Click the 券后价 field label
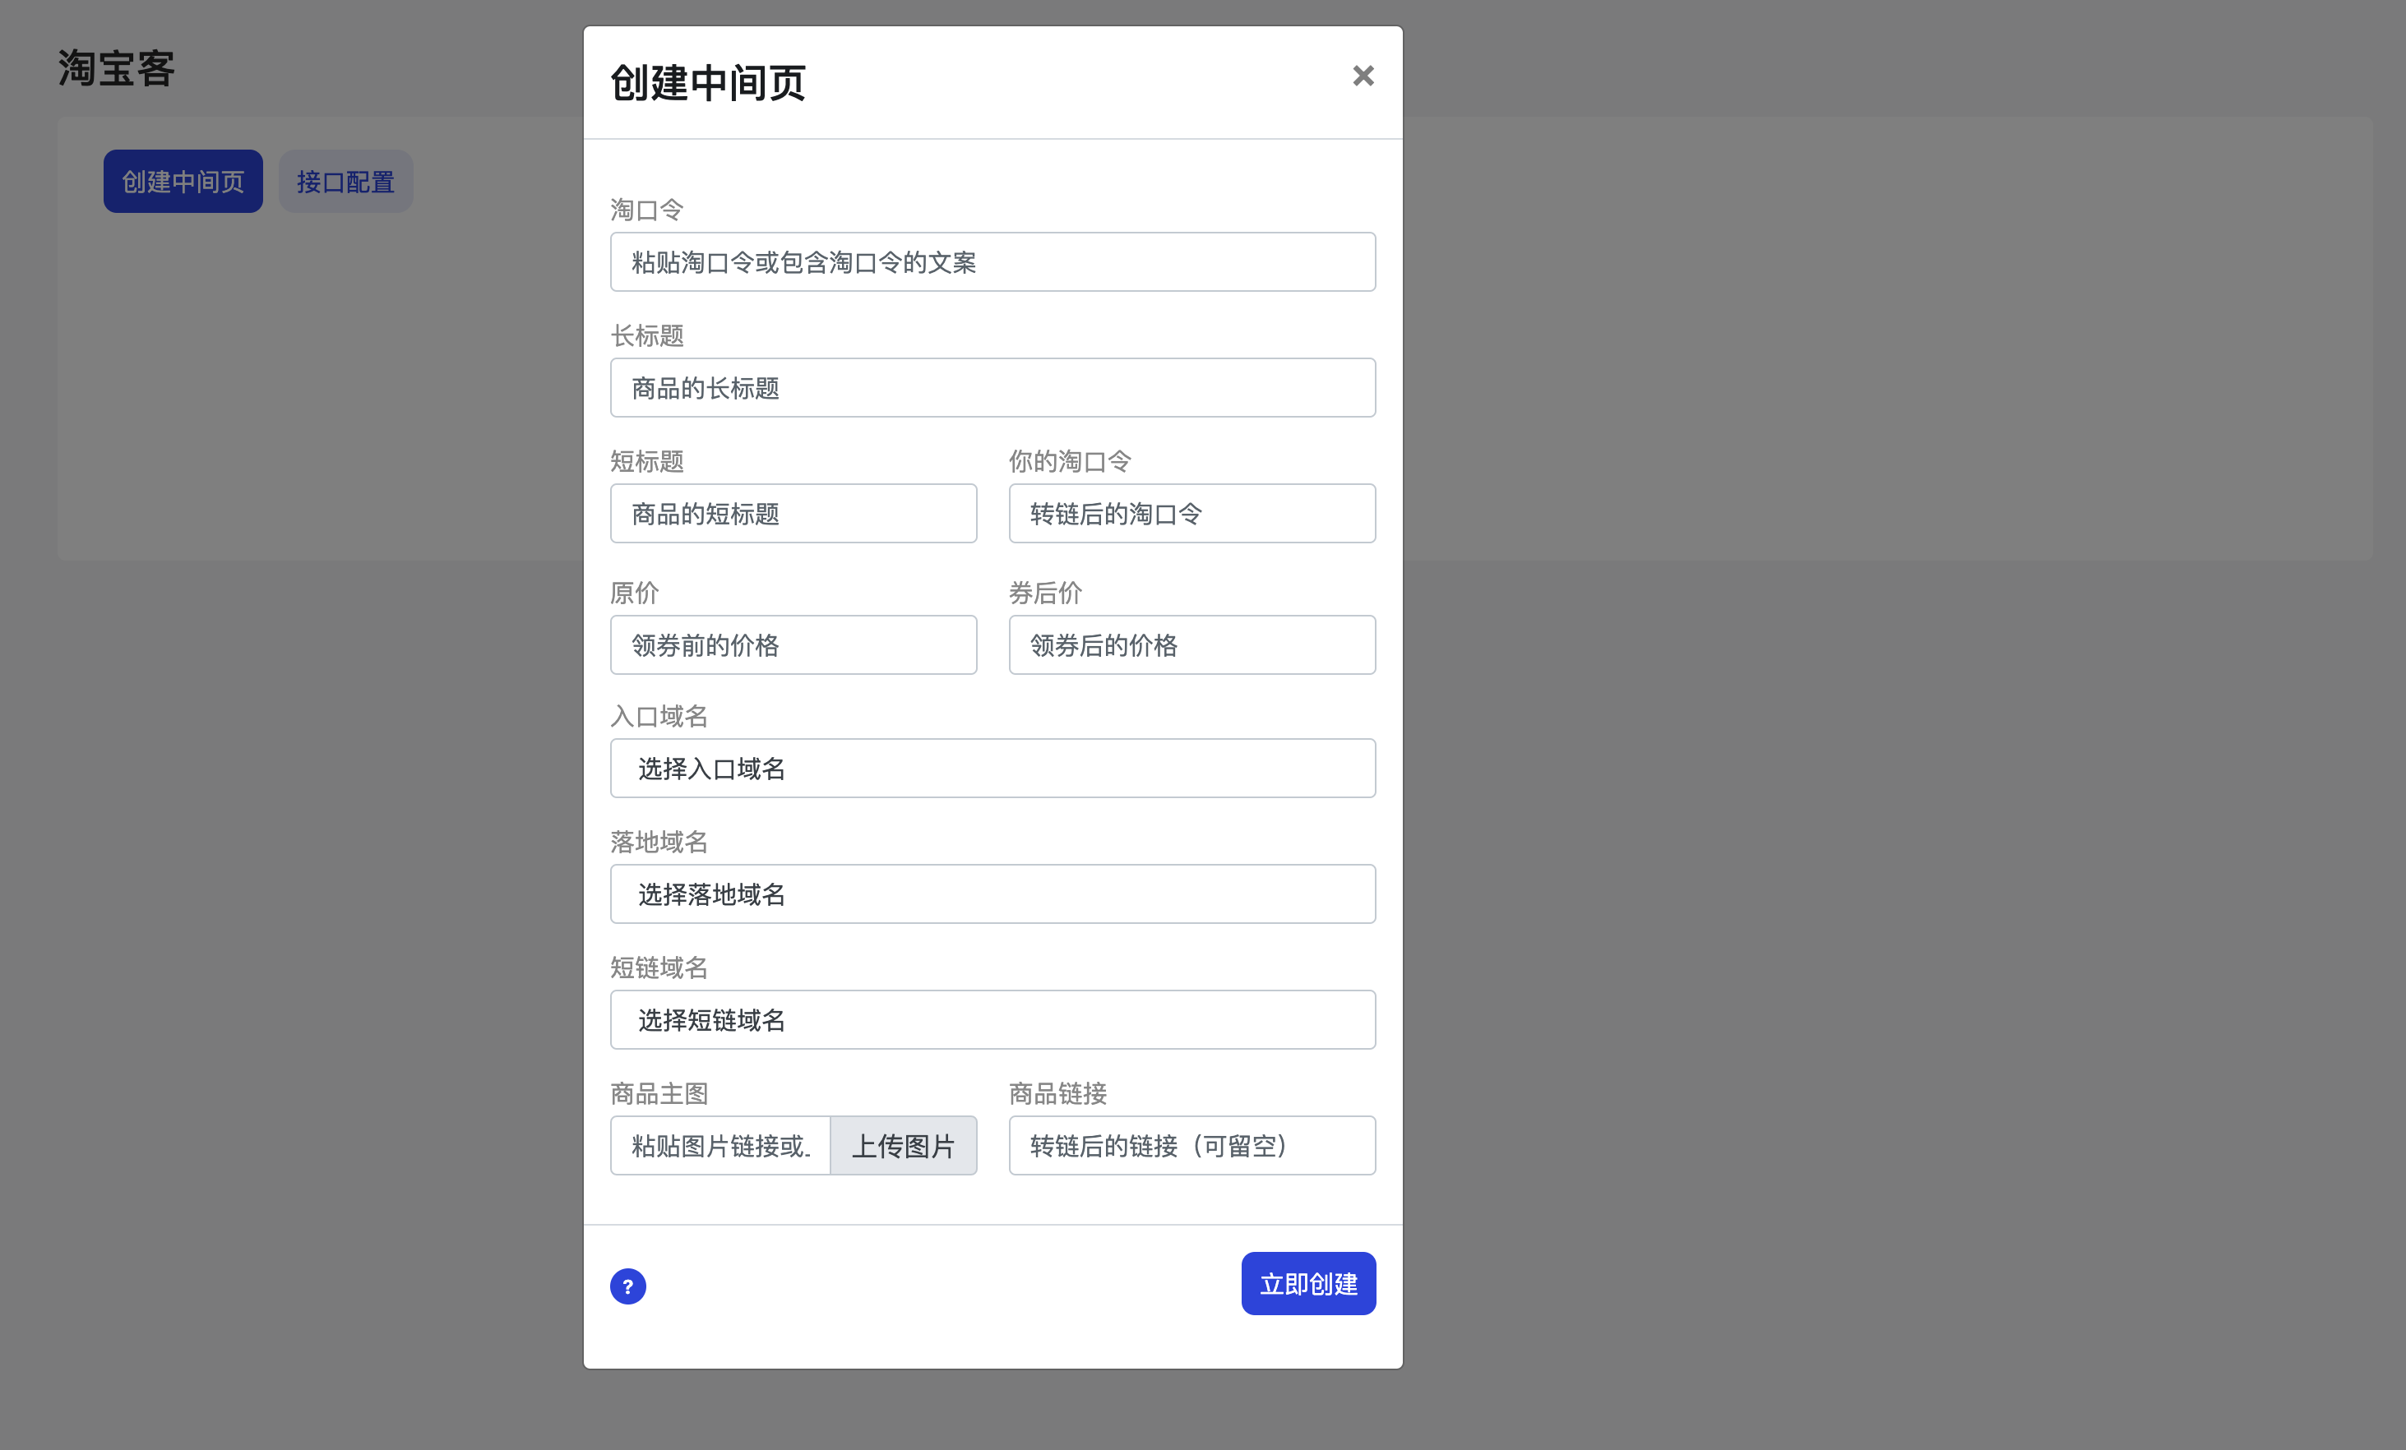 point(1046,593)
